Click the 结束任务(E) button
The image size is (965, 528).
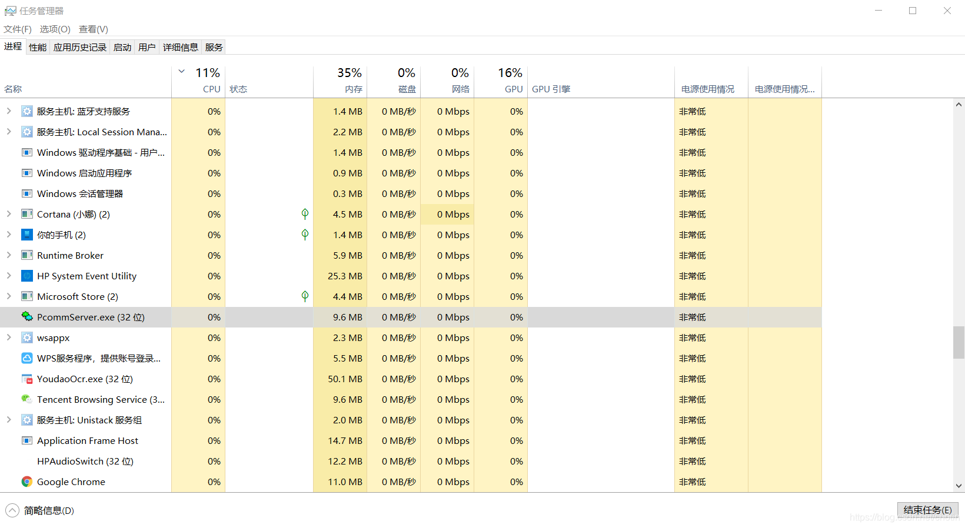928,510
